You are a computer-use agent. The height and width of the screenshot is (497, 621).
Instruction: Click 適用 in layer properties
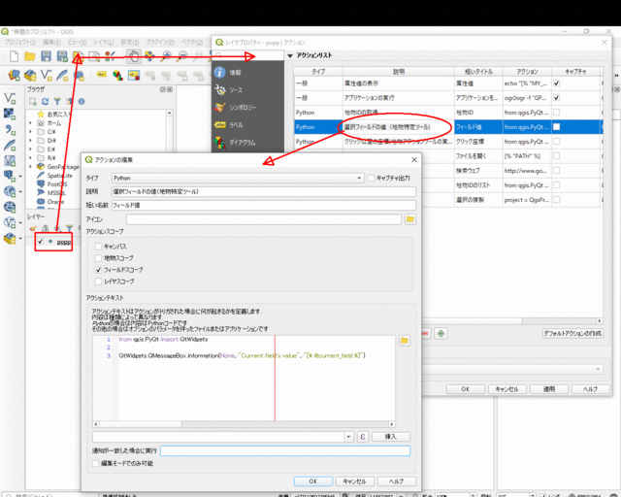coord(549,389)
